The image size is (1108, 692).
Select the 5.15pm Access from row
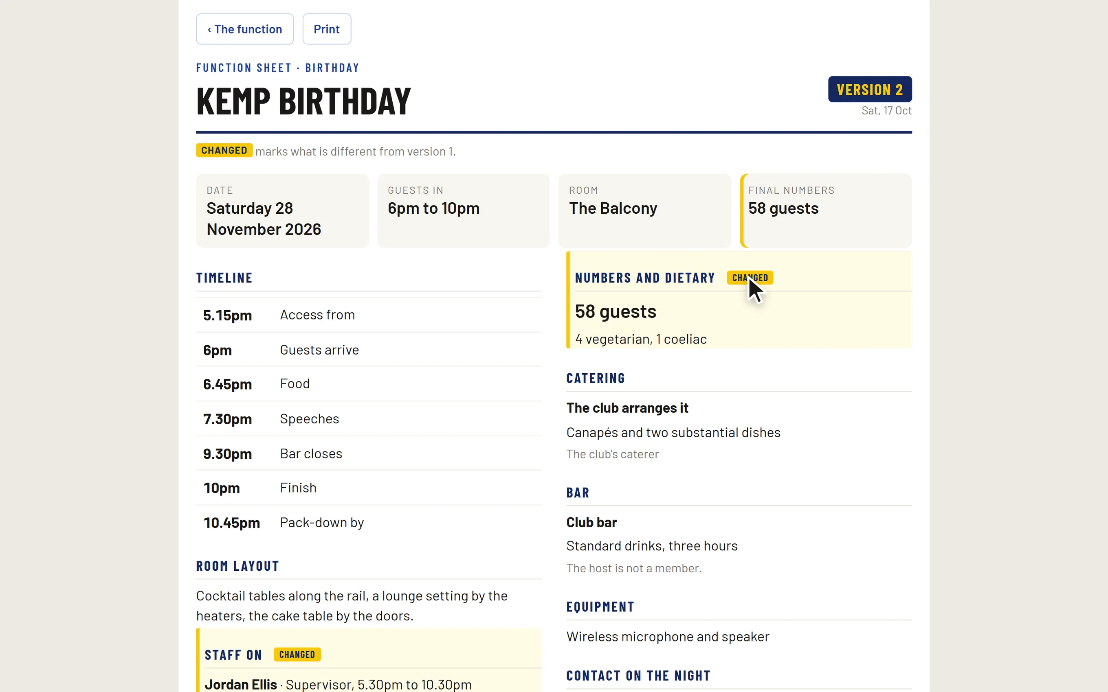tap(369, 315)
